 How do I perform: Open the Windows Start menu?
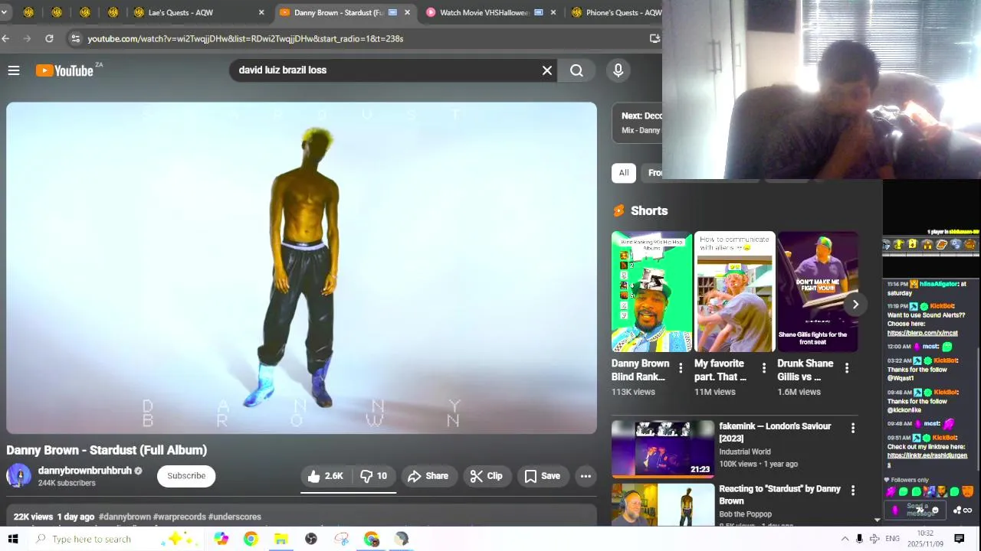pyautogui.click(x=13, y=539)
